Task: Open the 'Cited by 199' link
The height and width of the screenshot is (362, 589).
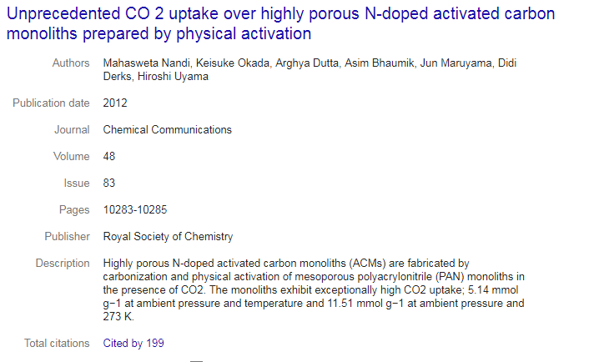Action: (x=133, y=343)
